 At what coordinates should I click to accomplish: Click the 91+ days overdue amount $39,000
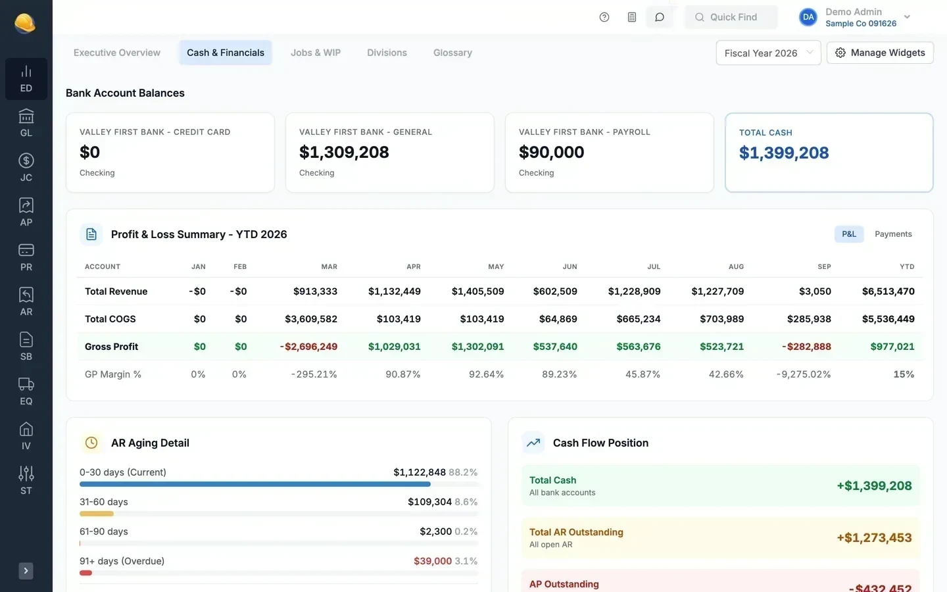[433, 561]
